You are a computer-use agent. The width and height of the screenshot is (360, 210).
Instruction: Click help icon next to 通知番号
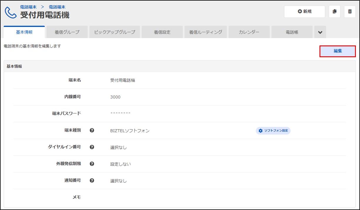tap(92, 181)
